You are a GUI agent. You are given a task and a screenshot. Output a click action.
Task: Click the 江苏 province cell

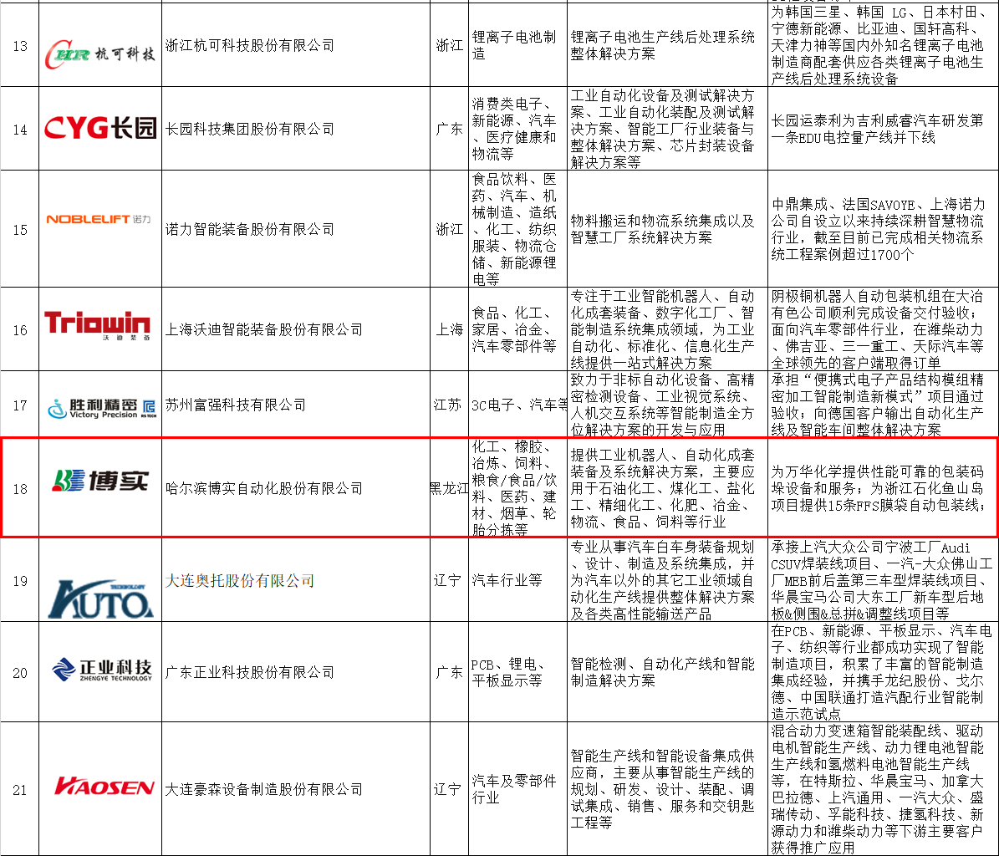tap(448, 405)
